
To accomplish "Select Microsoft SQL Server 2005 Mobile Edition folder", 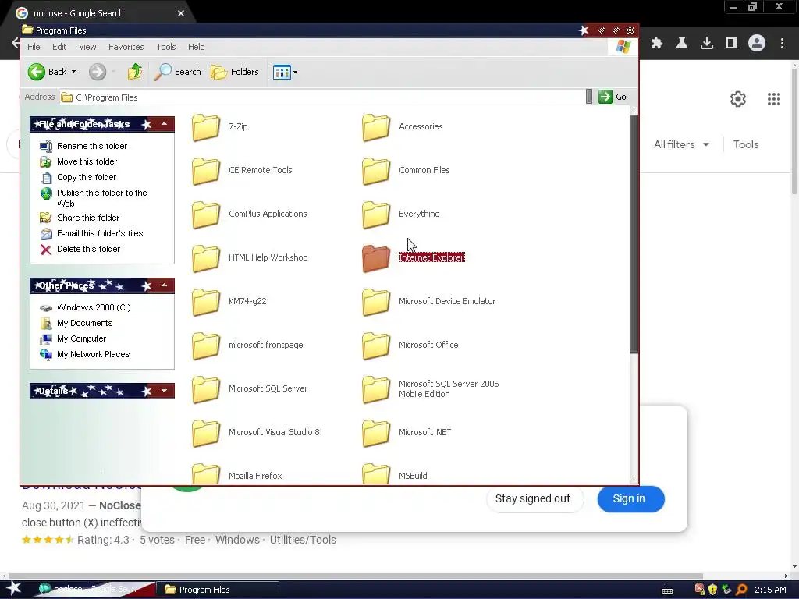I will pyautogui.click(x=376, y=390).
